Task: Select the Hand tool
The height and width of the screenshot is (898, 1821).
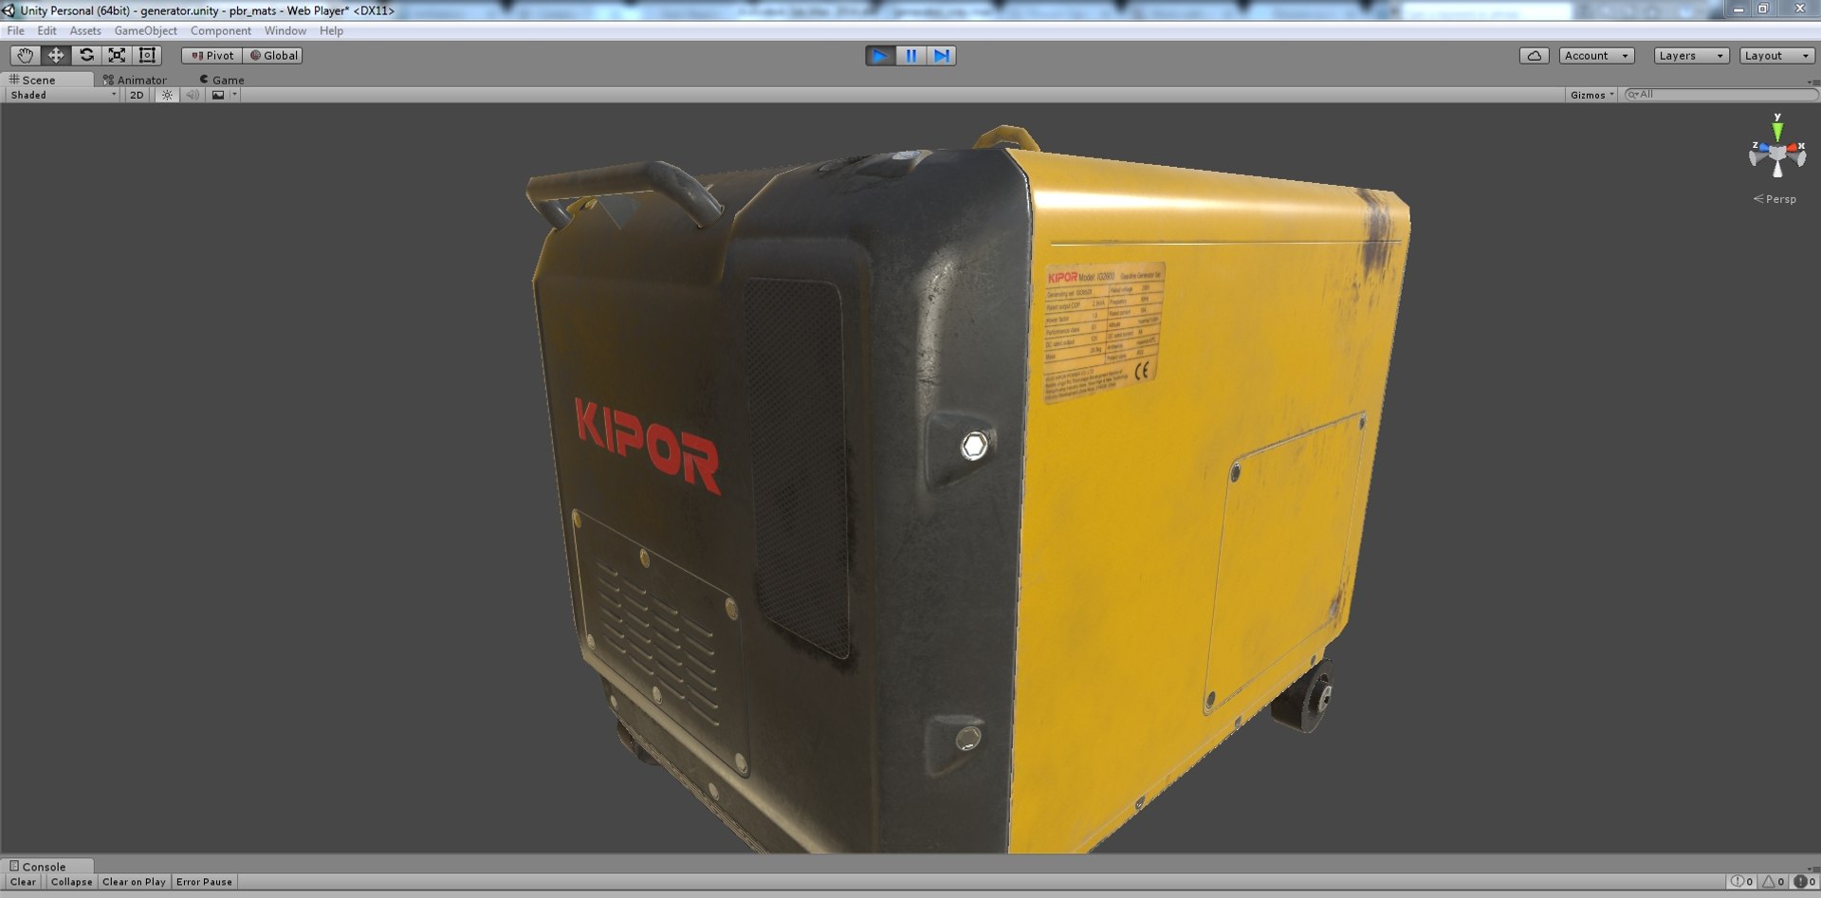Action: coord(26,55)
